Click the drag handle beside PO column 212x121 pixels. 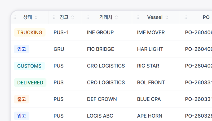point(185,17)
